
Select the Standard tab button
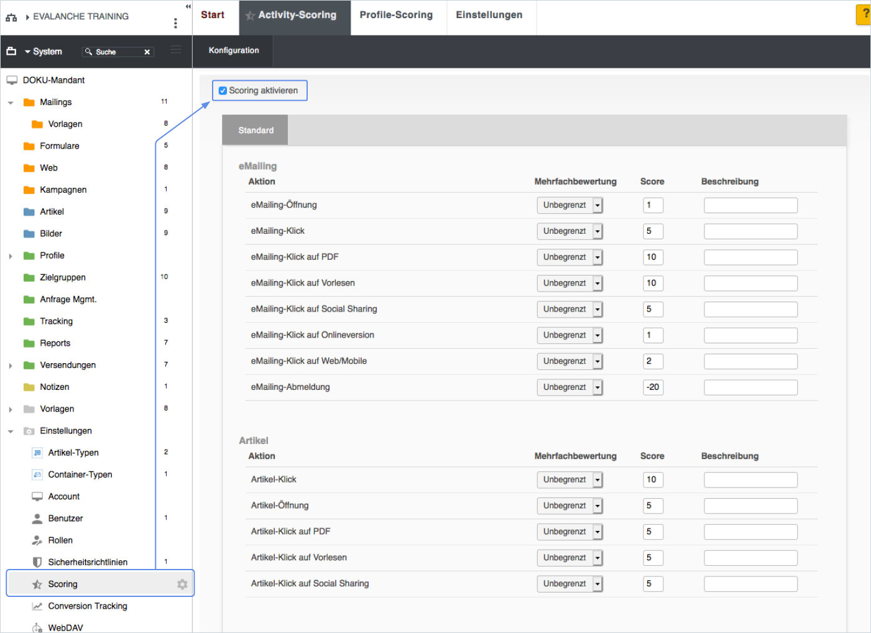pos(256,131)
